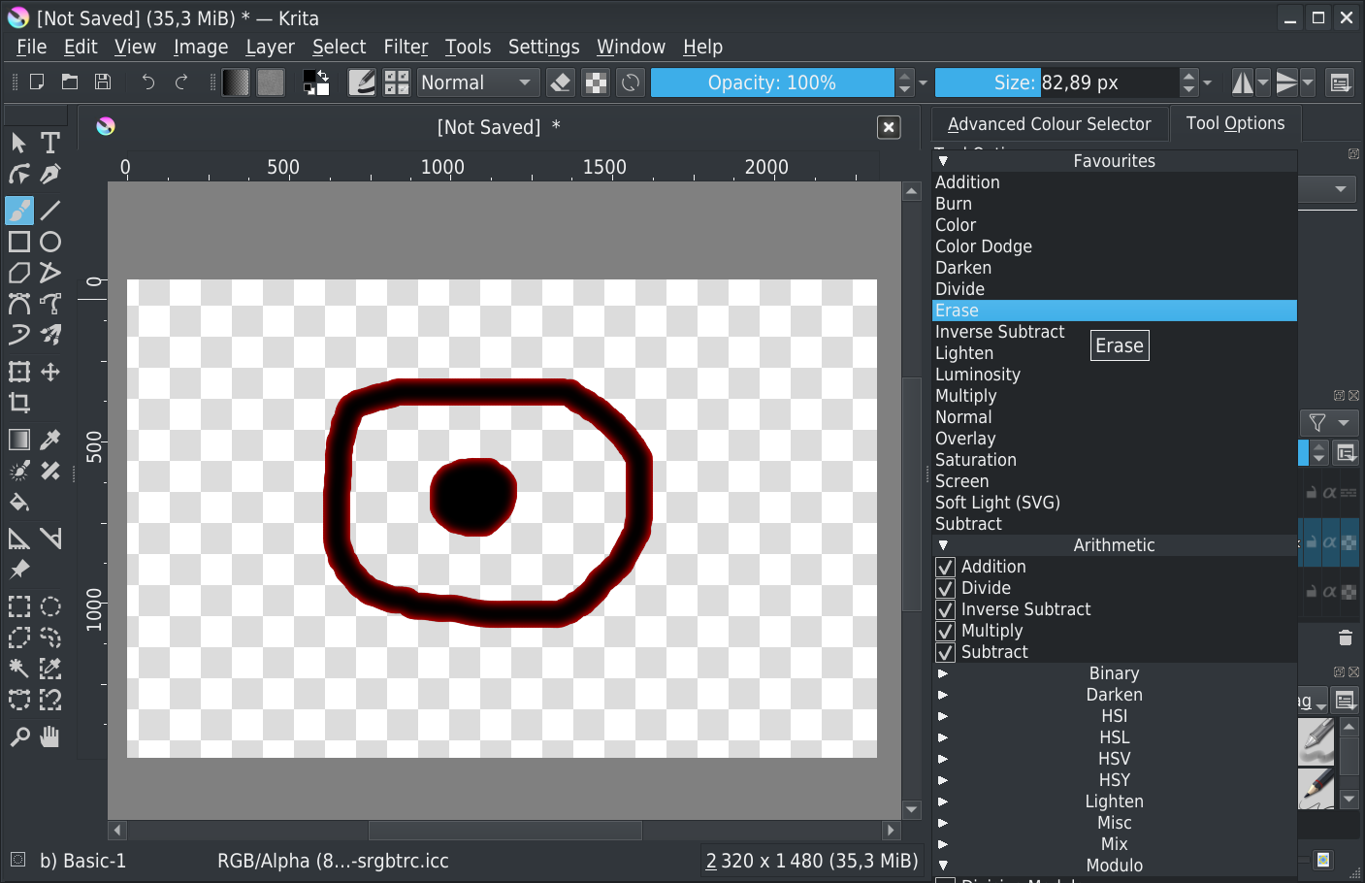Toggle eraser mode in the top toolbar

click(x=561, y=83)
